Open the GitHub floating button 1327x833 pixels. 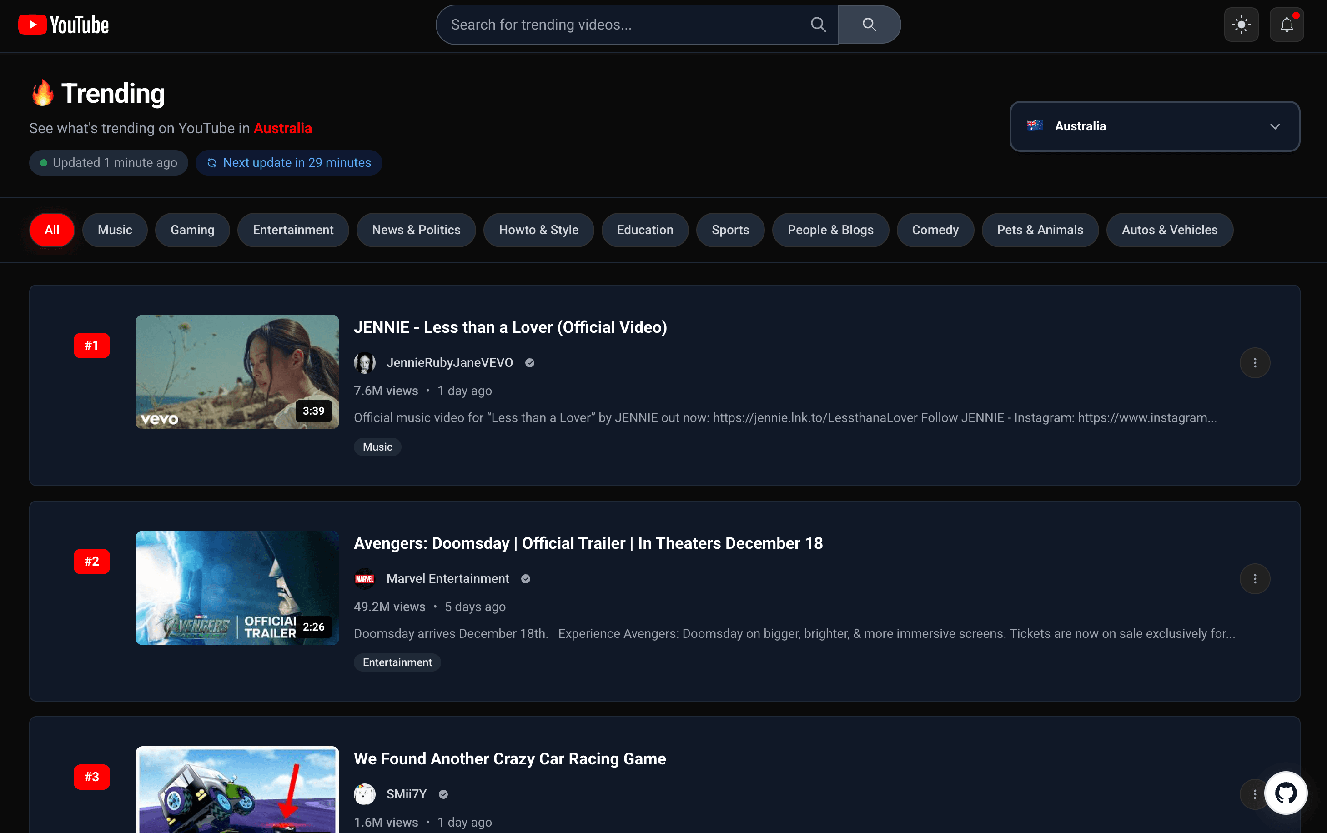(x=1286, y=793)
